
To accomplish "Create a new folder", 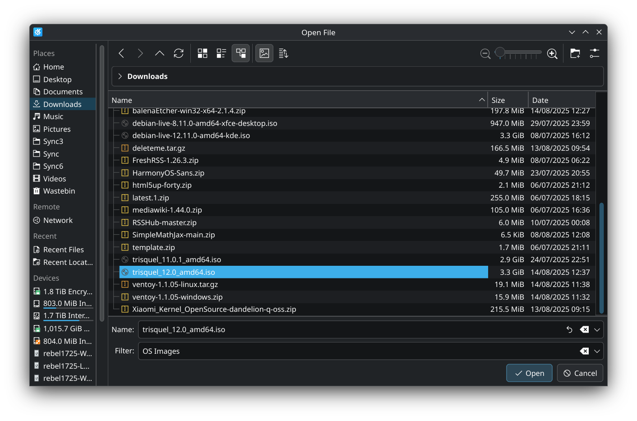I will click(575, 54).
